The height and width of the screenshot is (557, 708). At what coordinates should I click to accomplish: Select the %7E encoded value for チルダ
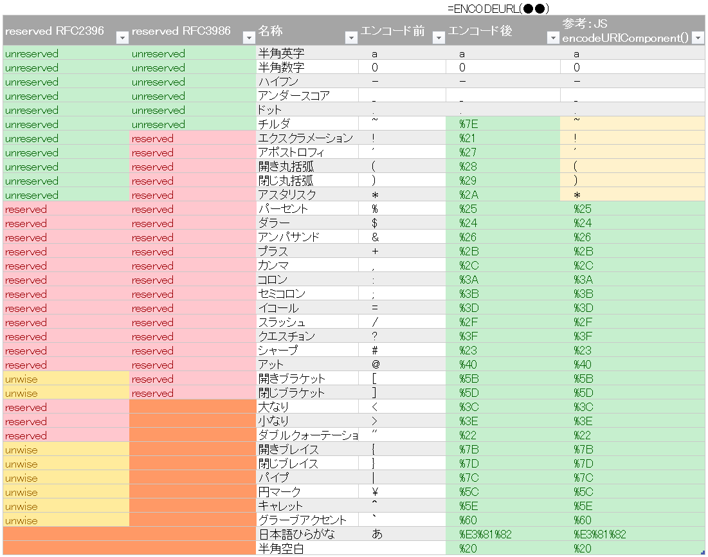coord(502,123)
